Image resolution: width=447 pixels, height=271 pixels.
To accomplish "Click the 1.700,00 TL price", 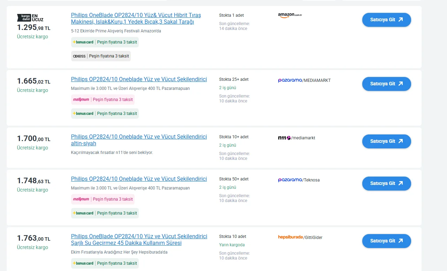I will tap(33, 139).
